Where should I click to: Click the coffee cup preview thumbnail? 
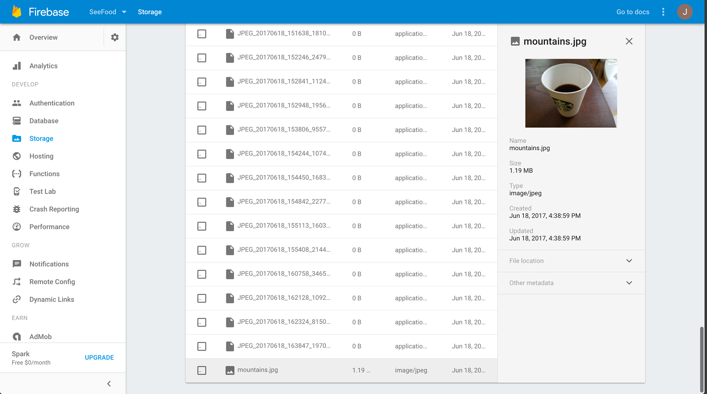pos(571,93)
